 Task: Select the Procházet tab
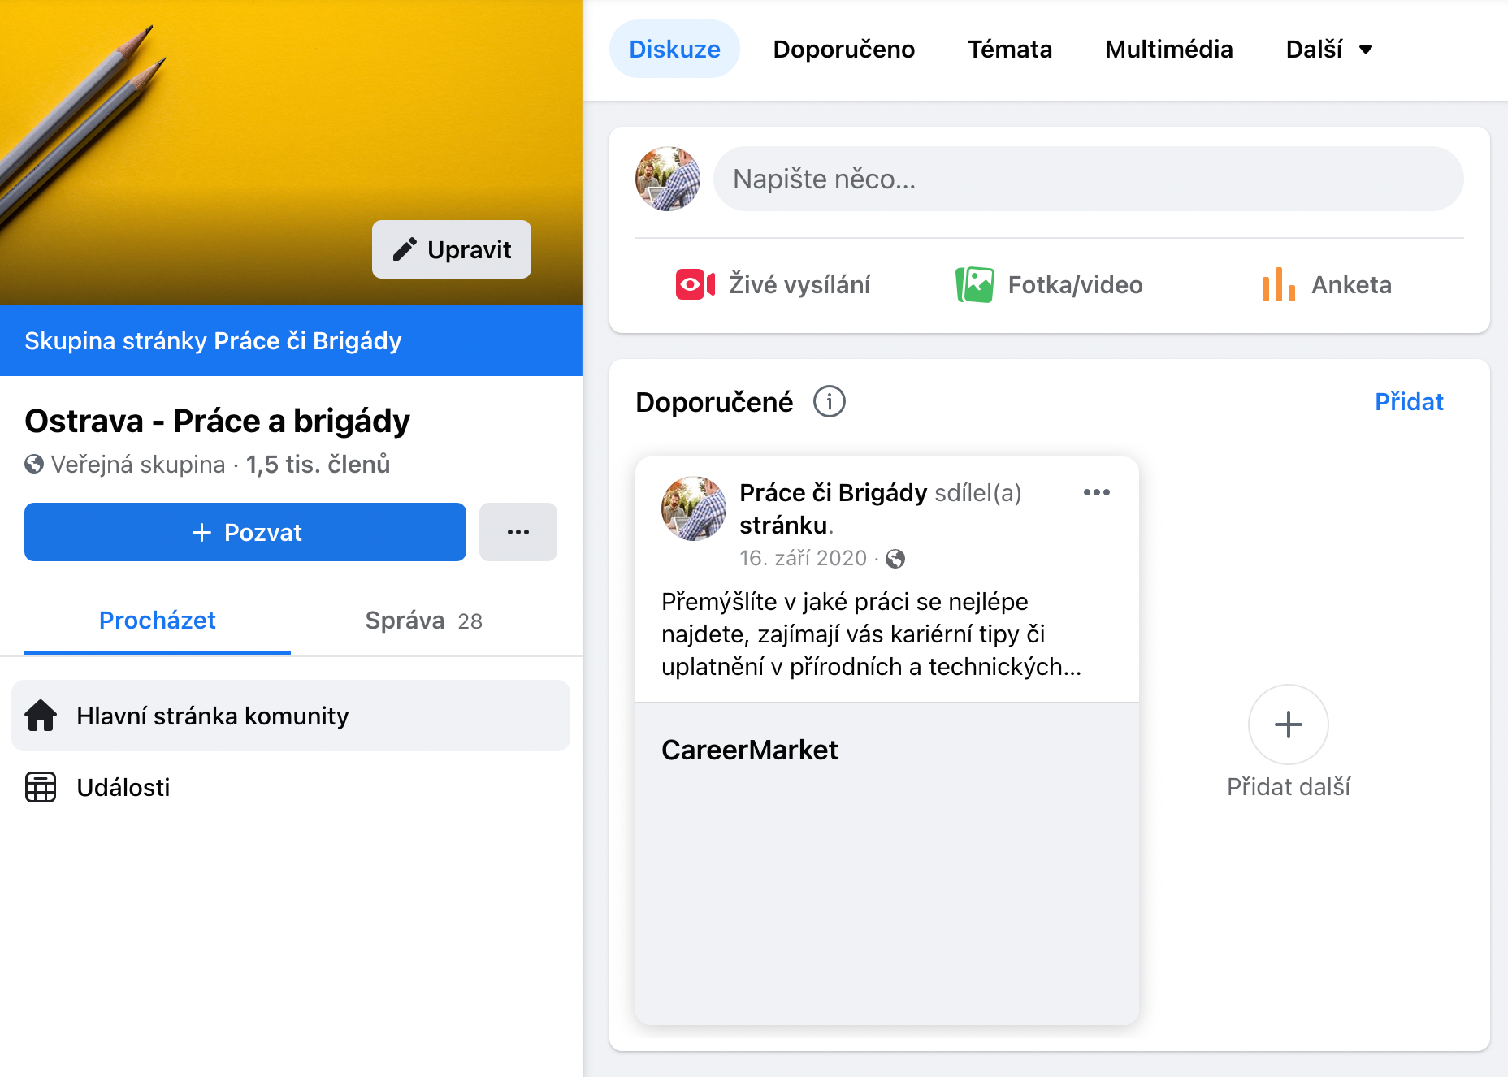tap(158, 621)
